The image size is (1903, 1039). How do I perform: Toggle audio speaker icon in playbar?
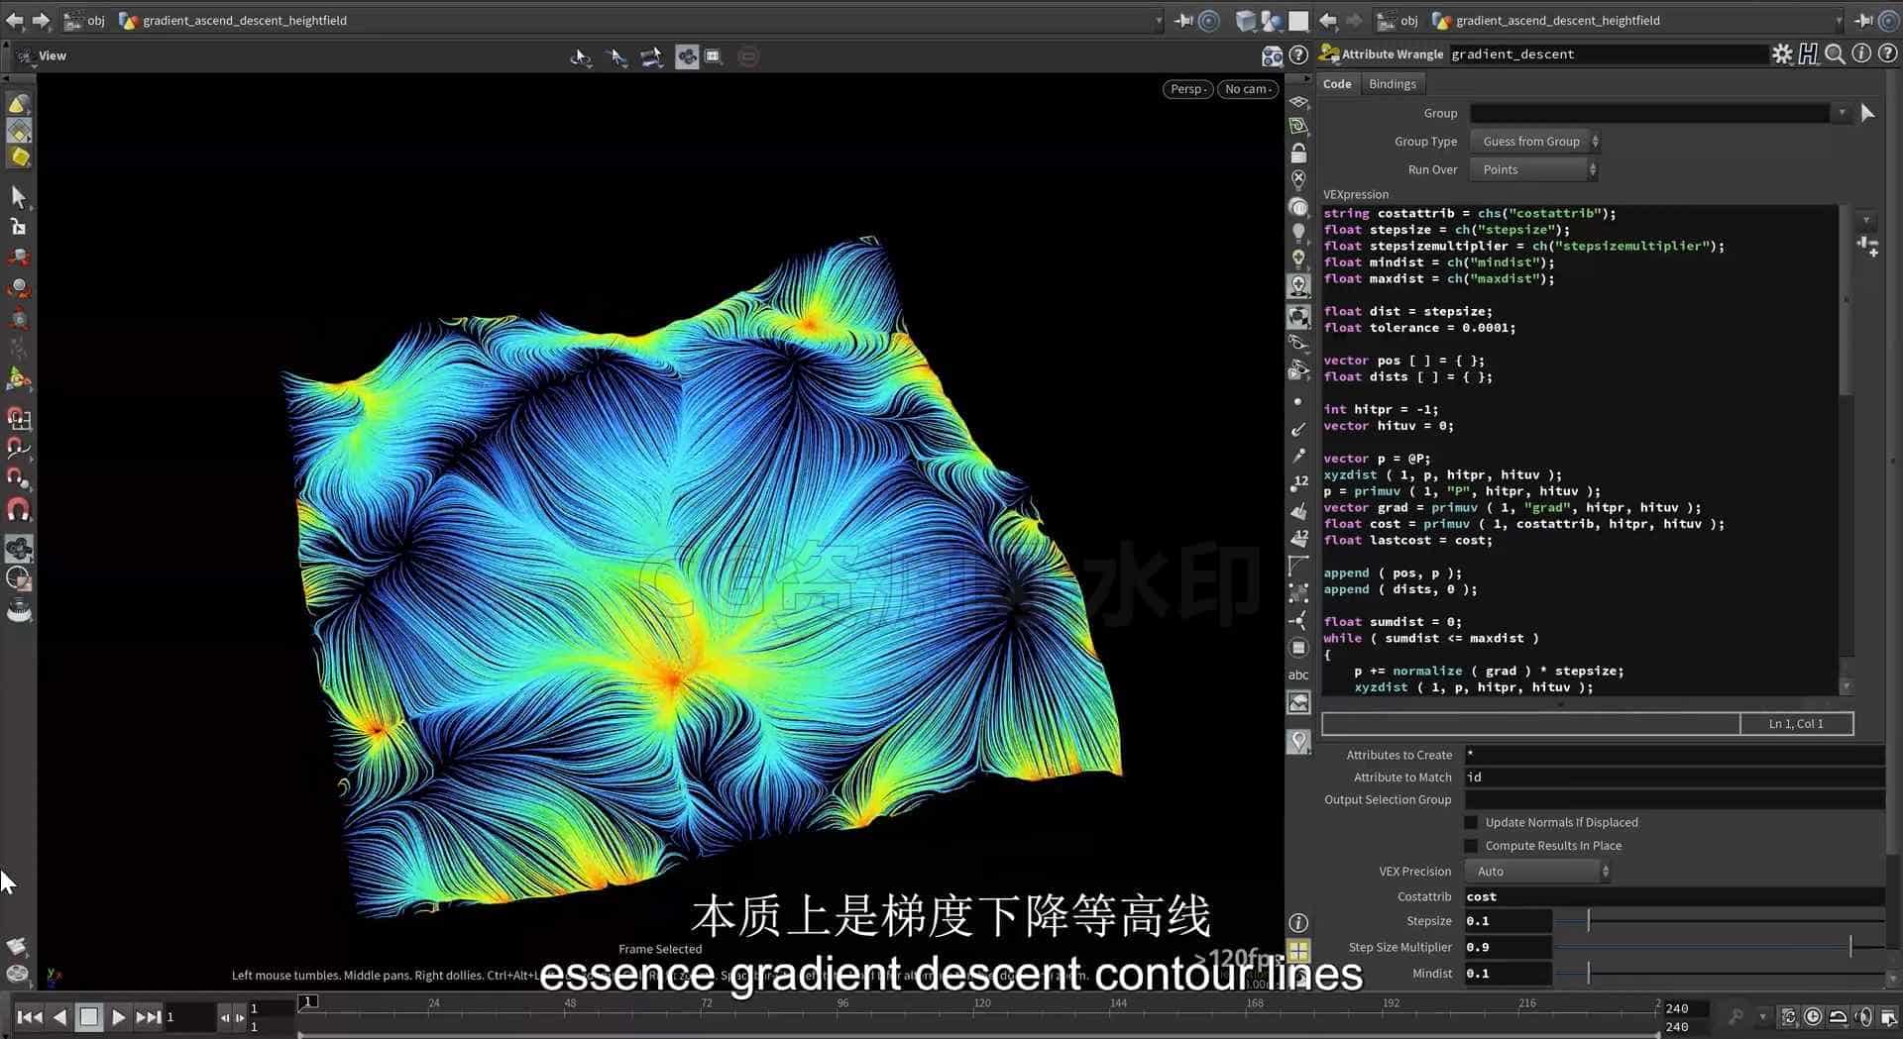1863,1016
